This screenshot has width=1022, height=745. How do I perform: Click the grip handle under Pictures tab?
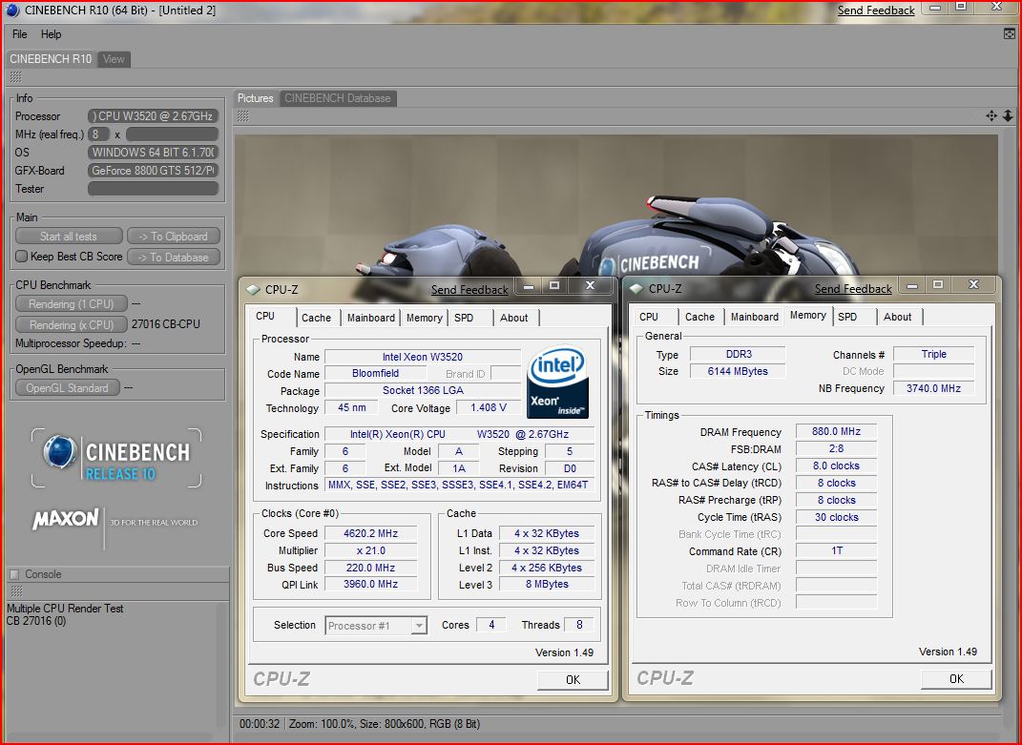pos(242,116)
